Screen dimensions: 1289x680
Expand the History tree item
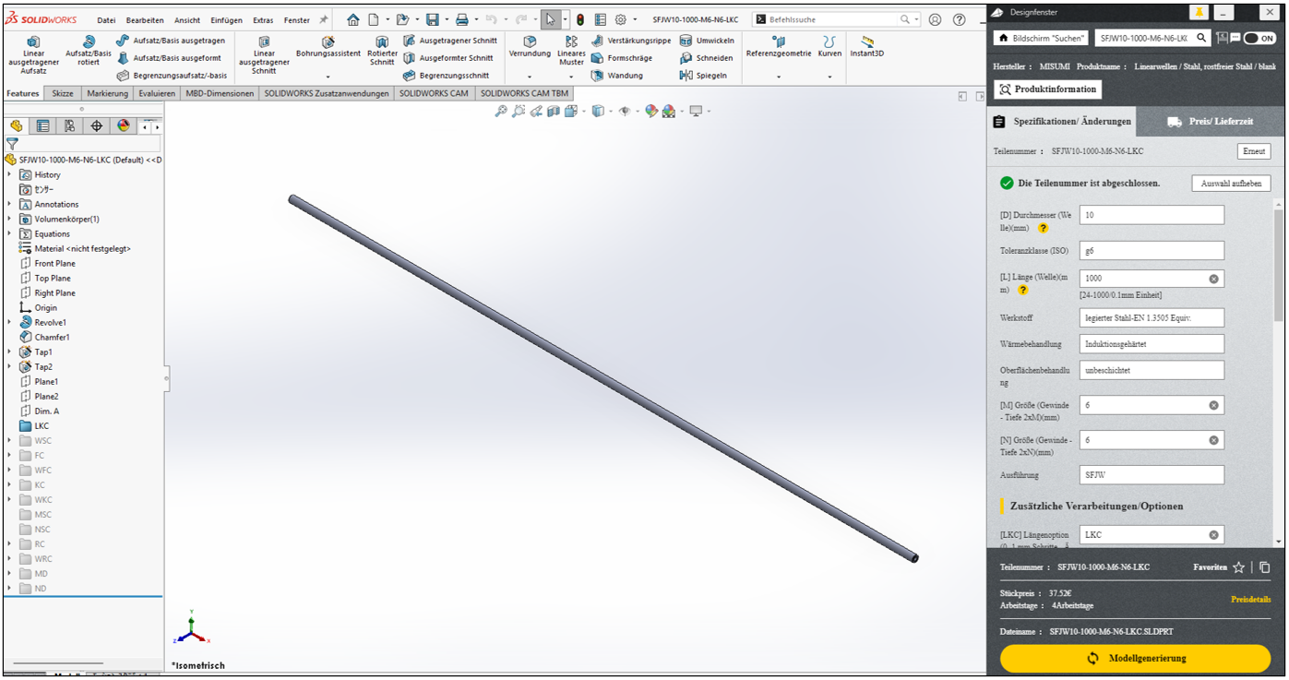click(10, 174)
